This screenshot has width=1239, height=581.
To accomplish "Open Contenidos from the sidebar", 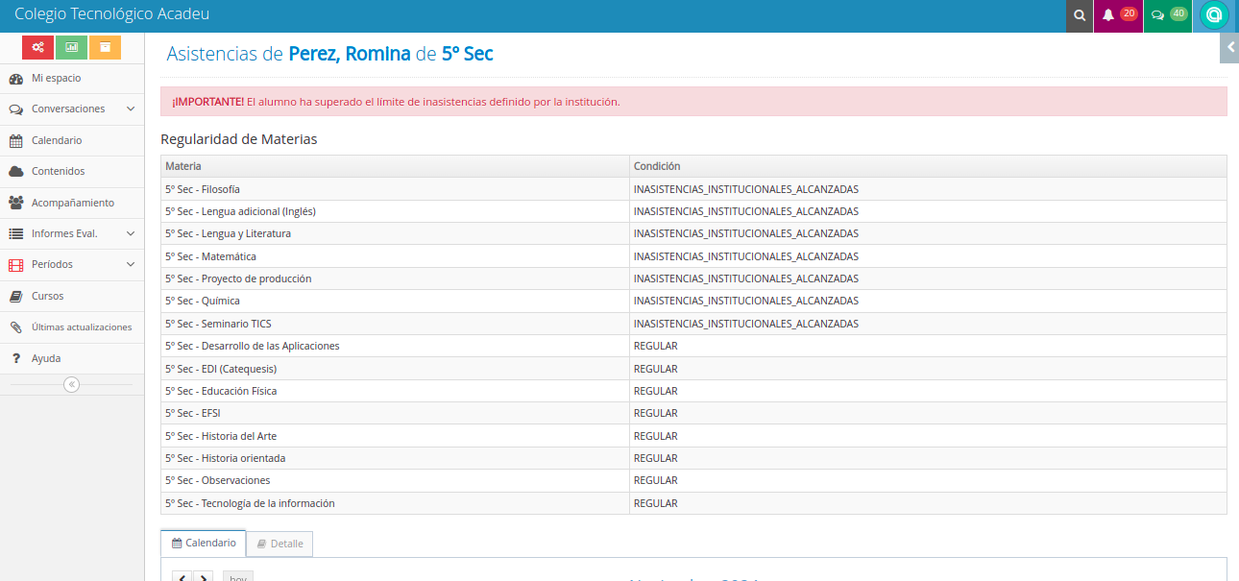I will pos(58,171).
